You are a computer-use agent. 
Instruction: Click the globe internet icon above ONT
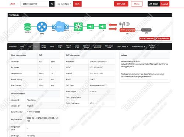point(128,24)
